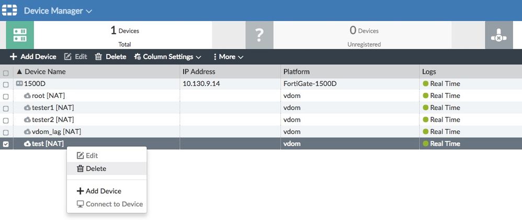Sort by the Device Name column header

click(x=44, y=72)
